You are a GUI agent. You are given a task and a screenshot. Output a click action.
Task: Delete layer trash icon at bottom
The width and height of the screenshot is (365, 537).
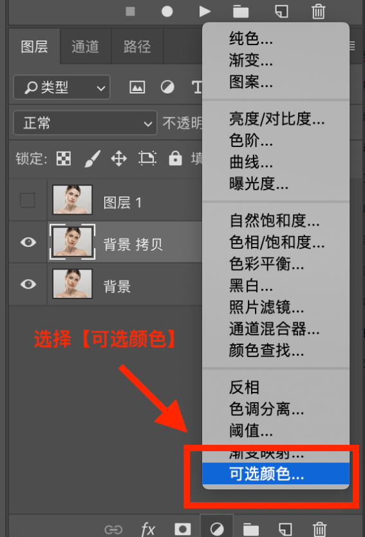click(x=319, y=529)
